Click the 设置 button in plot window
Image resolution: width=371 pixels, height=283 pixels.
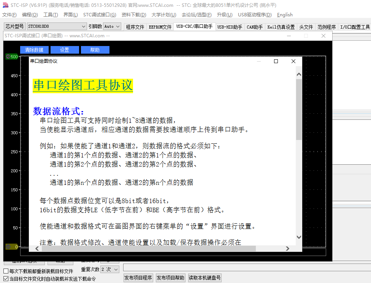65,50
